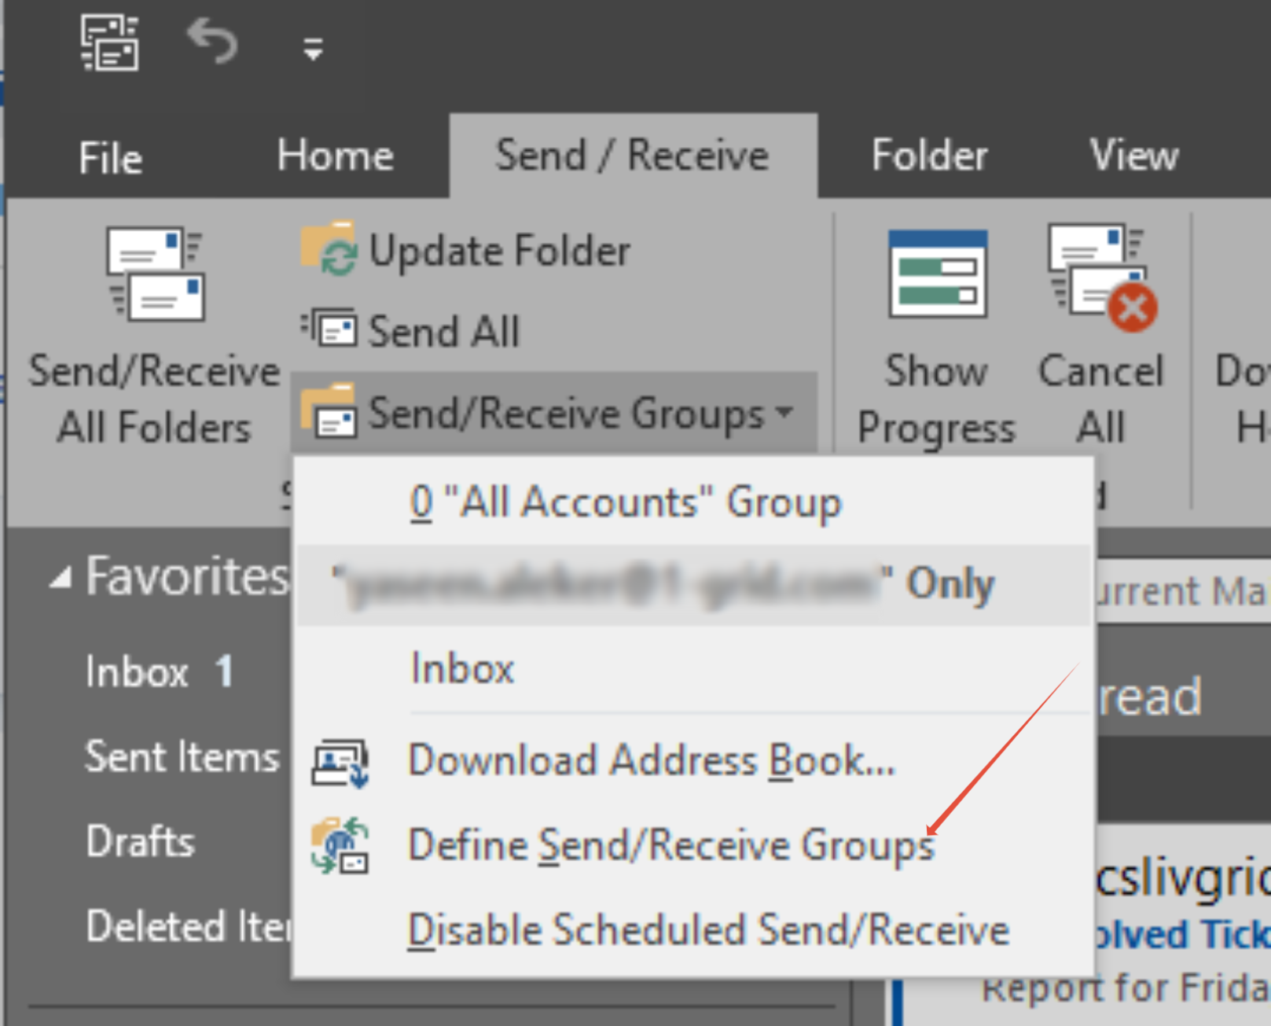Click the Show Progress label
This screenshot has height=1026, width=1271.
point(936,399)
